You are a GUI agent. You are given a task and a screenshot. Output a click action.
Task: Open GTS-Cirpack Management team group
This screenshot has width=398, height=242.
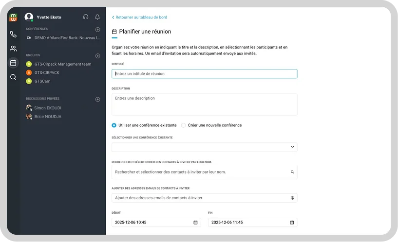click(x=62, y=64)
